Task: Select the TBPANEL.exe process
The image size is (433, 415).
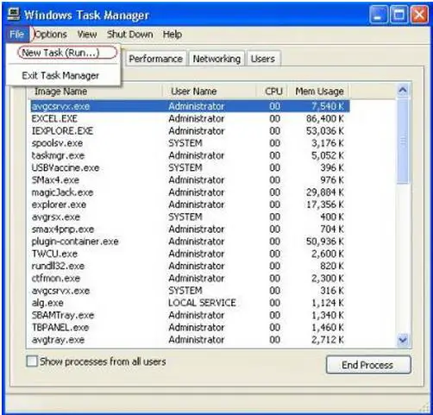Action: tap(190, 327)
